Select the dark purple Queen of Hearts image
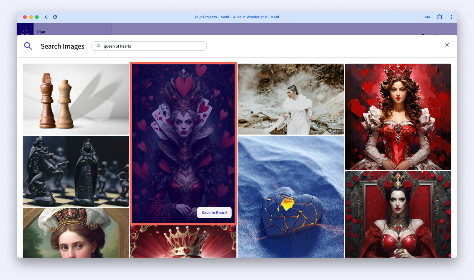 [183, 144]
